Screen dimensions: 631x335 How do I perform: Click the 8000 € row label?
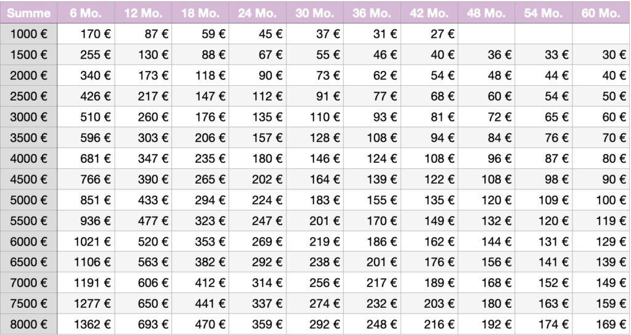pos(28,324)
